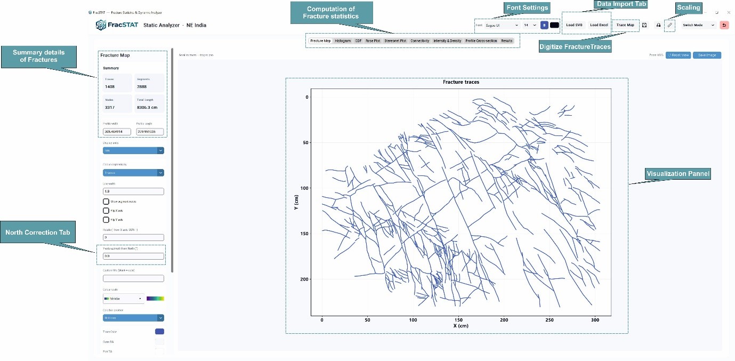The height and width of the screenshot is (361, 735).
Task: Expand the display units dropdown set to cm
Action: click(x=133, y=150)
